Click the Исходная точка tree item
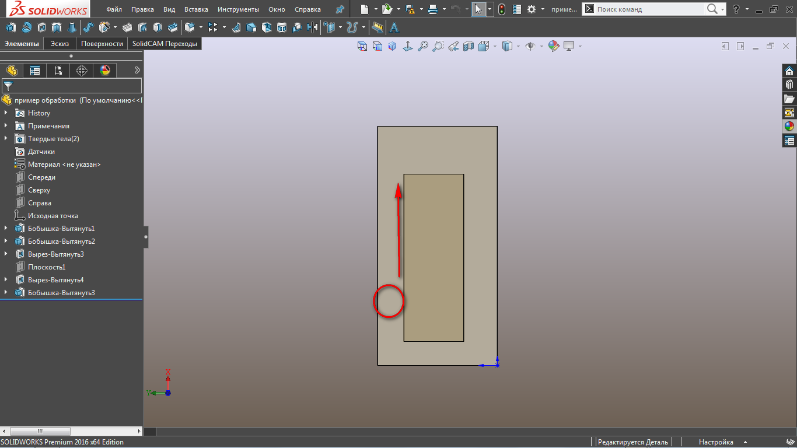 coord(53,216)
